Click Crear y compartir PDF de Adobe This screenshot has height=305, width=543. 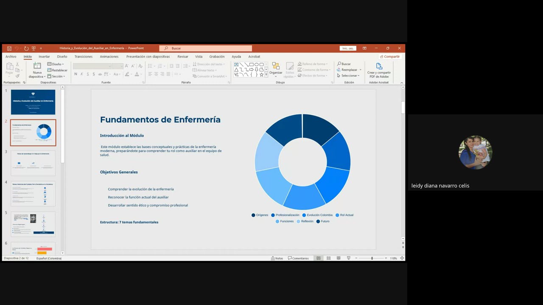click(379, 70)
